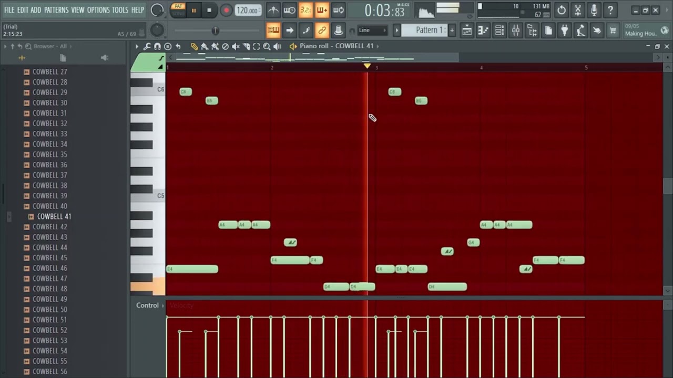Select the piano roll Delete tool
This screenshot has height=378, width=673.
[225, 46]
